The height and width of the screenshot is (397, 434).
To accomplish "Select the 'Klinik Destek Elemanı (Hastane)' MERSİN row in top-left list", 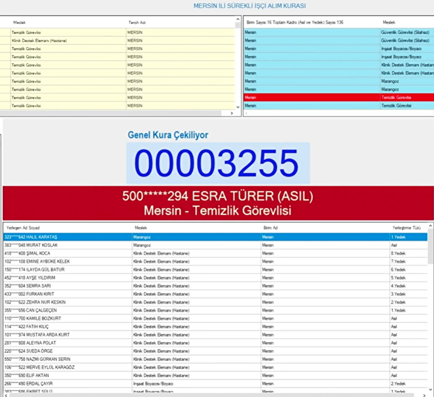I will pos(118,40).
